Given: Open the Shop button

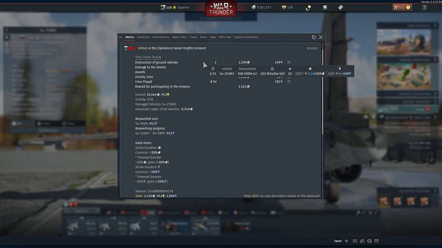Looking at the screenshot, I should coord(402,8).
